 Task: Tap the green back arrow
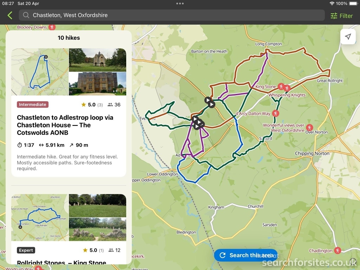10,15
